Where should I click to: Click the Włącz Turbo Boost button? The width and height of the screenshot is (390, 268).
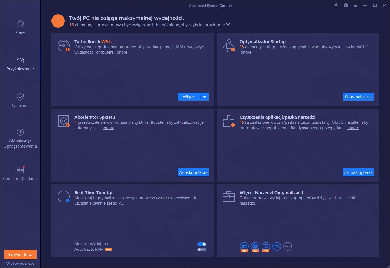tap(189, 97)
